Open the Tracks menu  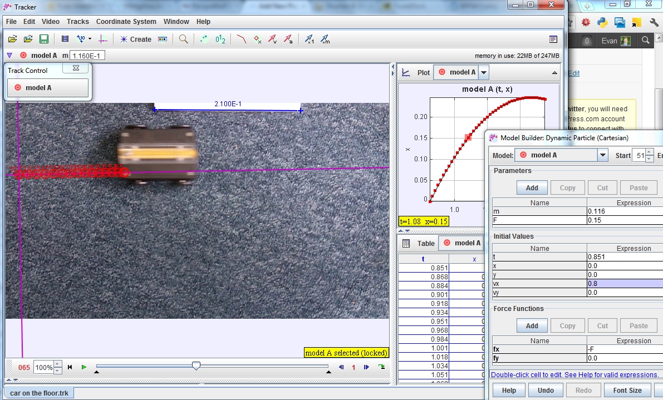point(77,22)
